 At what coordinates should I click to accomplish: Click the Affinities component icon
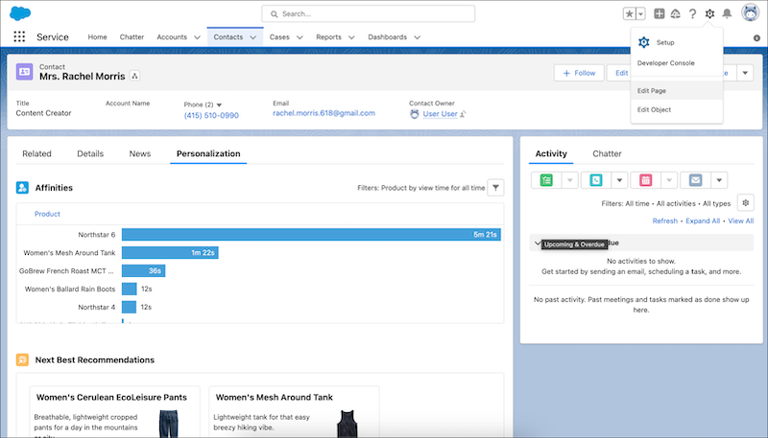pos(22,188)
